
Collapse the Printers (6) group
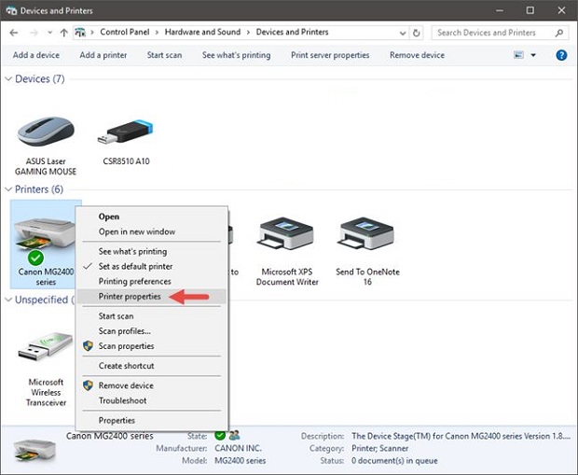click(8, 189)
